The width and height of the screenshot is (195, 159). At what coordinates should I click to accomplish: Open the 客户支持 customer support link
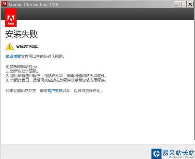coord(55,90)
